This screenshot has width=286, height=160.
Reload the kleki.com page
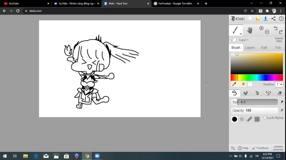click(18, 11)
